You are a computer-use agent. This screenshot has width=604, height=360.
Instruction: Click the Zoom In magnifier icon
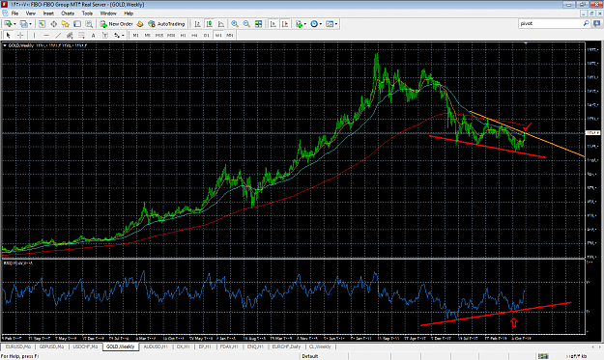[235, 24]
